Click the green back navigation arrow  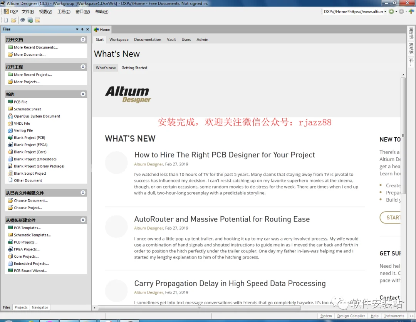(391, 12)
